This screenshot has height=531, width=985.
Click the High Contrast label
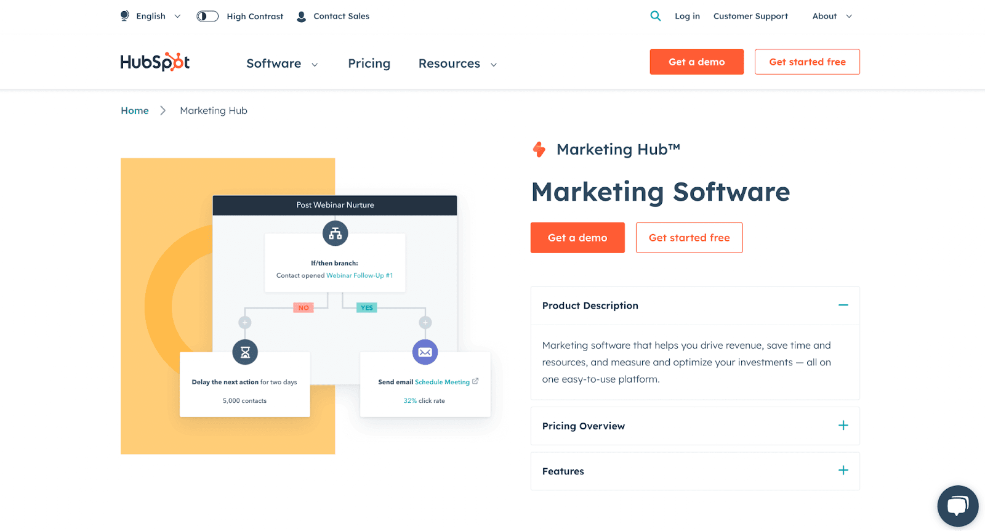(x=255, y=17)
